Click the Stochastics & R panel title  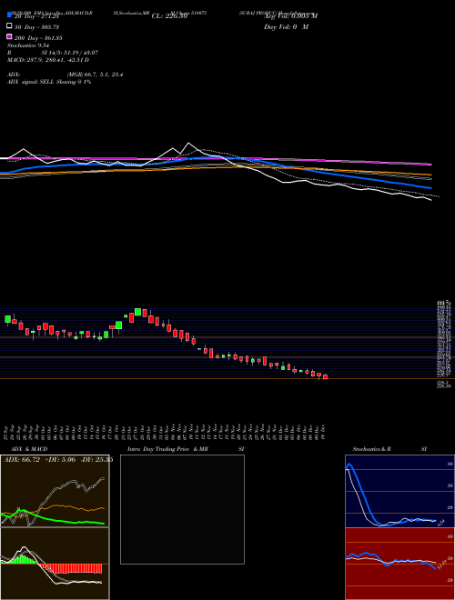pyautogui.click(x=371, y=449)
